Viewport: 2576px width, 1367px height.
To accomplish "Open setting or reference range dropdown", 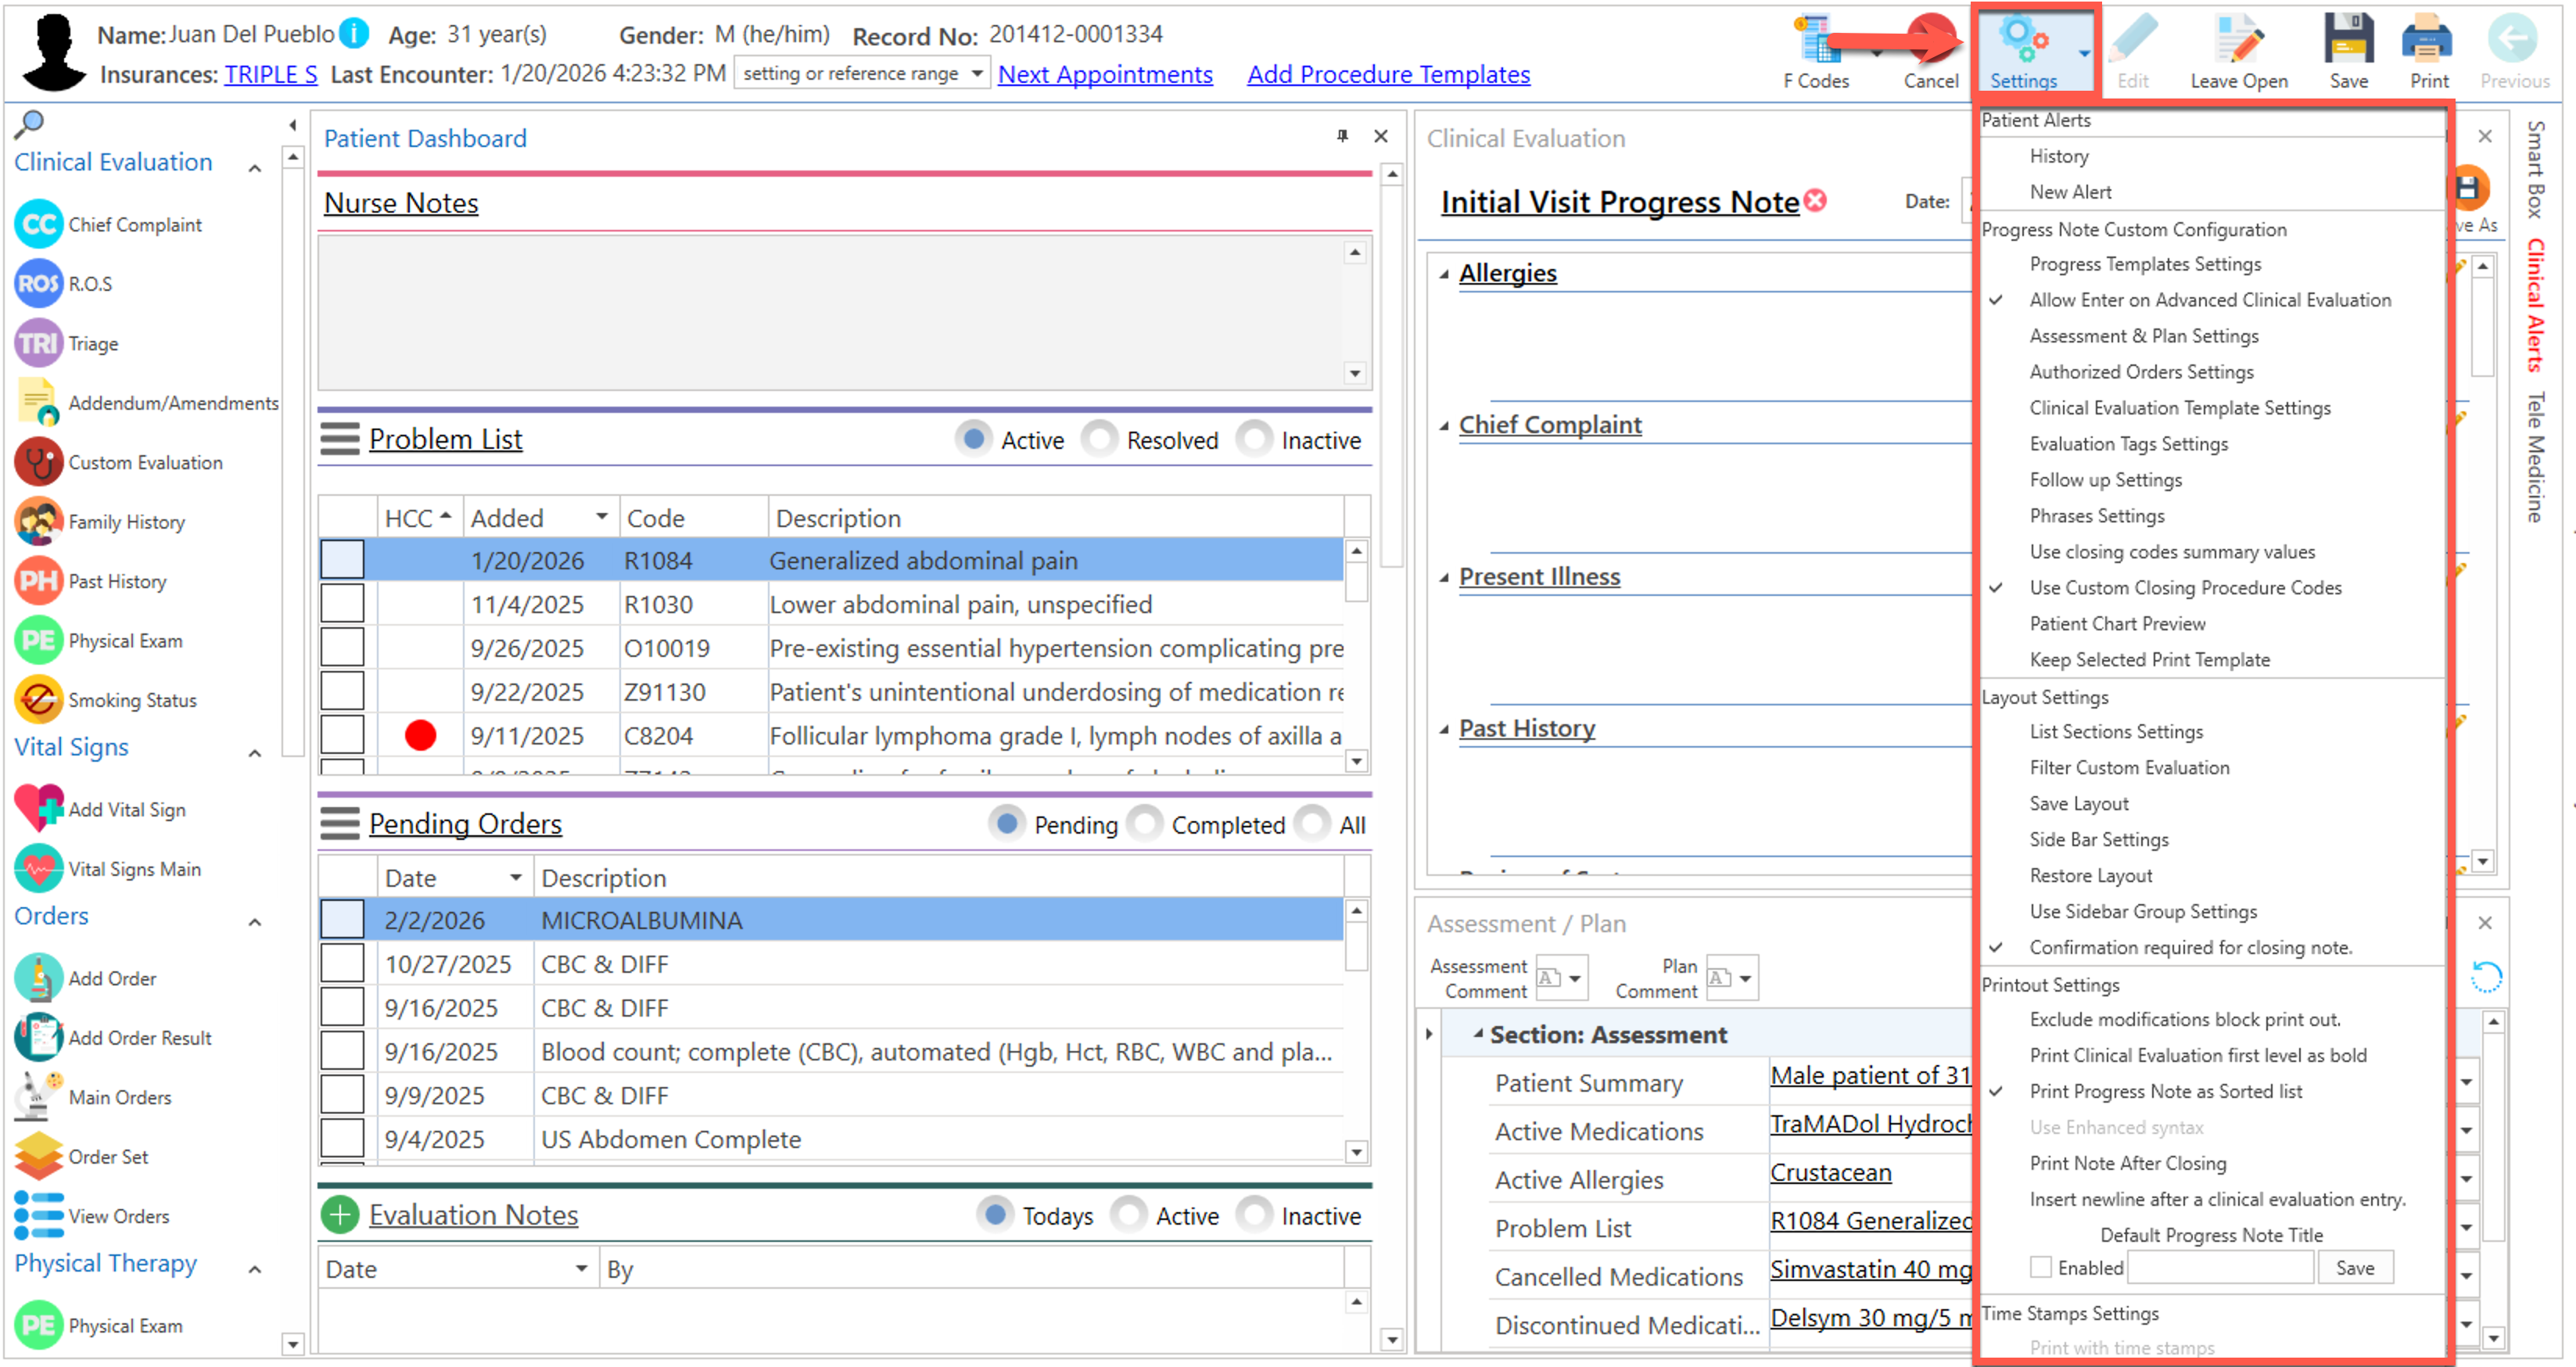I will point(976,74).
